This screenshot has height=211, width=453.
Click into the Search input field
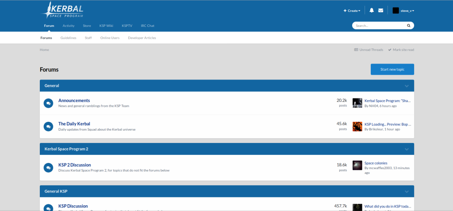380,26
